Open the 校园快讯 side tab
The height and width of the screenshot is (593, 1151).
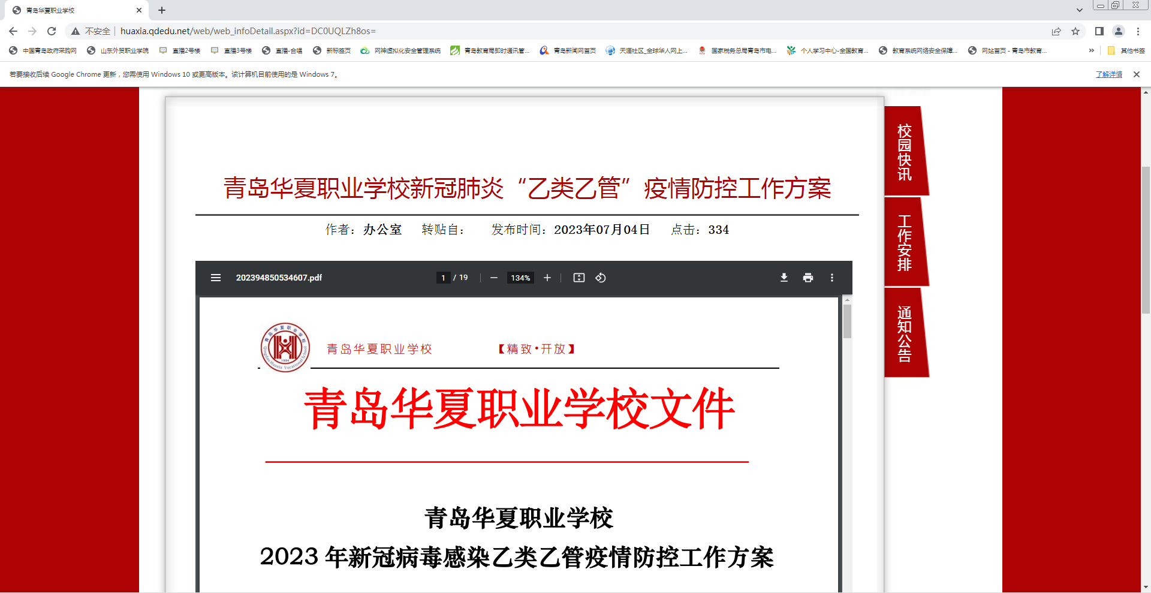(x=905, y=152)
